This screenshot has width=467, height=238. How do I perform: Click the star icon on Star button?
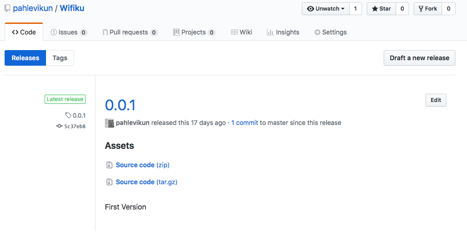[375, 9]
